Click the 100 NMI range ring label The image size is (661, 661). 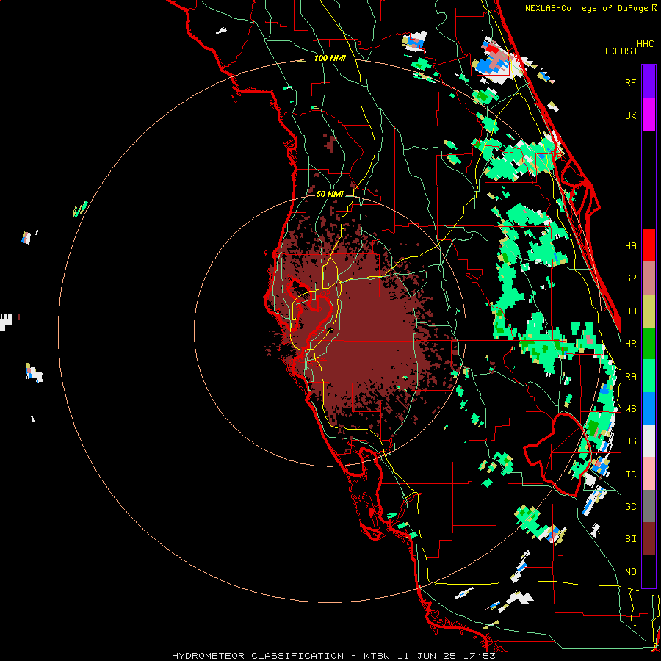click(330, 58)
